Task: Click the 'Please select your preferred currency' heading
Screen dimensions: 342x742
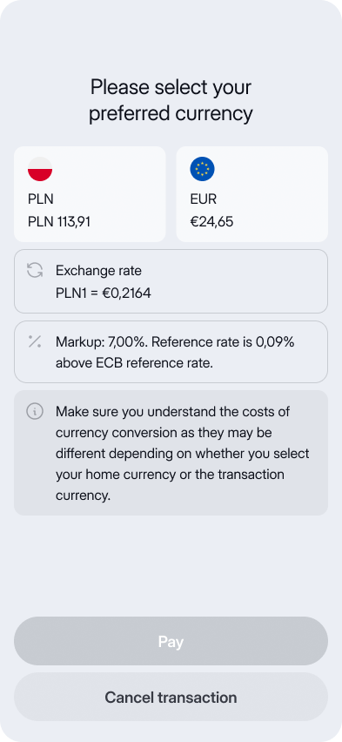Action: click(171, 100)
